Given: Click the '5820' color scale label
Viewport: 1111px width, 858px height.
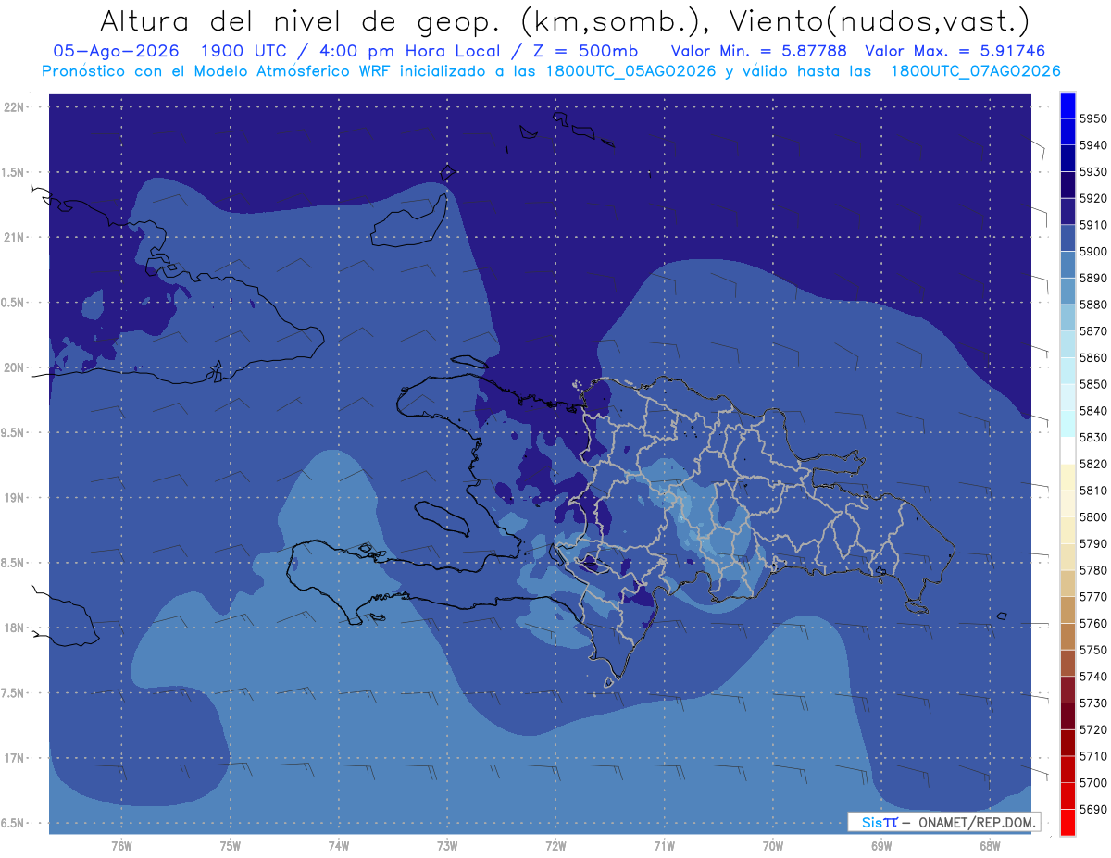Looking at the screenshot, I should pos(1092,464).
